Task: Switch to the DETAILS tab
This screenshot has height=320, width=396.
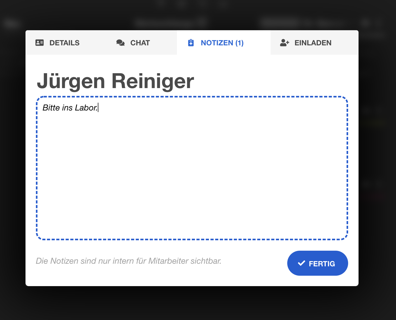Action: [x=64, y=43]
